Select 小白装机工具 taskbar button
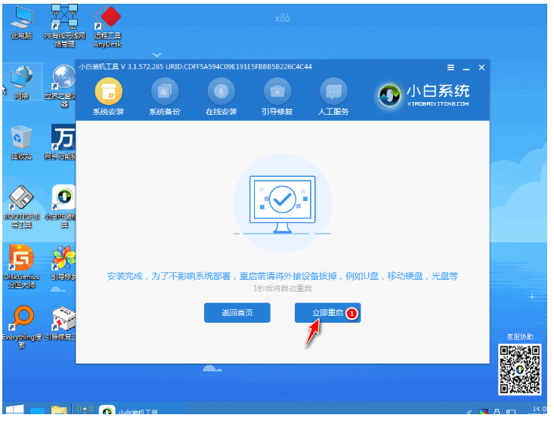The height and width of the screenshot is (421, 554). pyautogui.click(x=129, y=410)
